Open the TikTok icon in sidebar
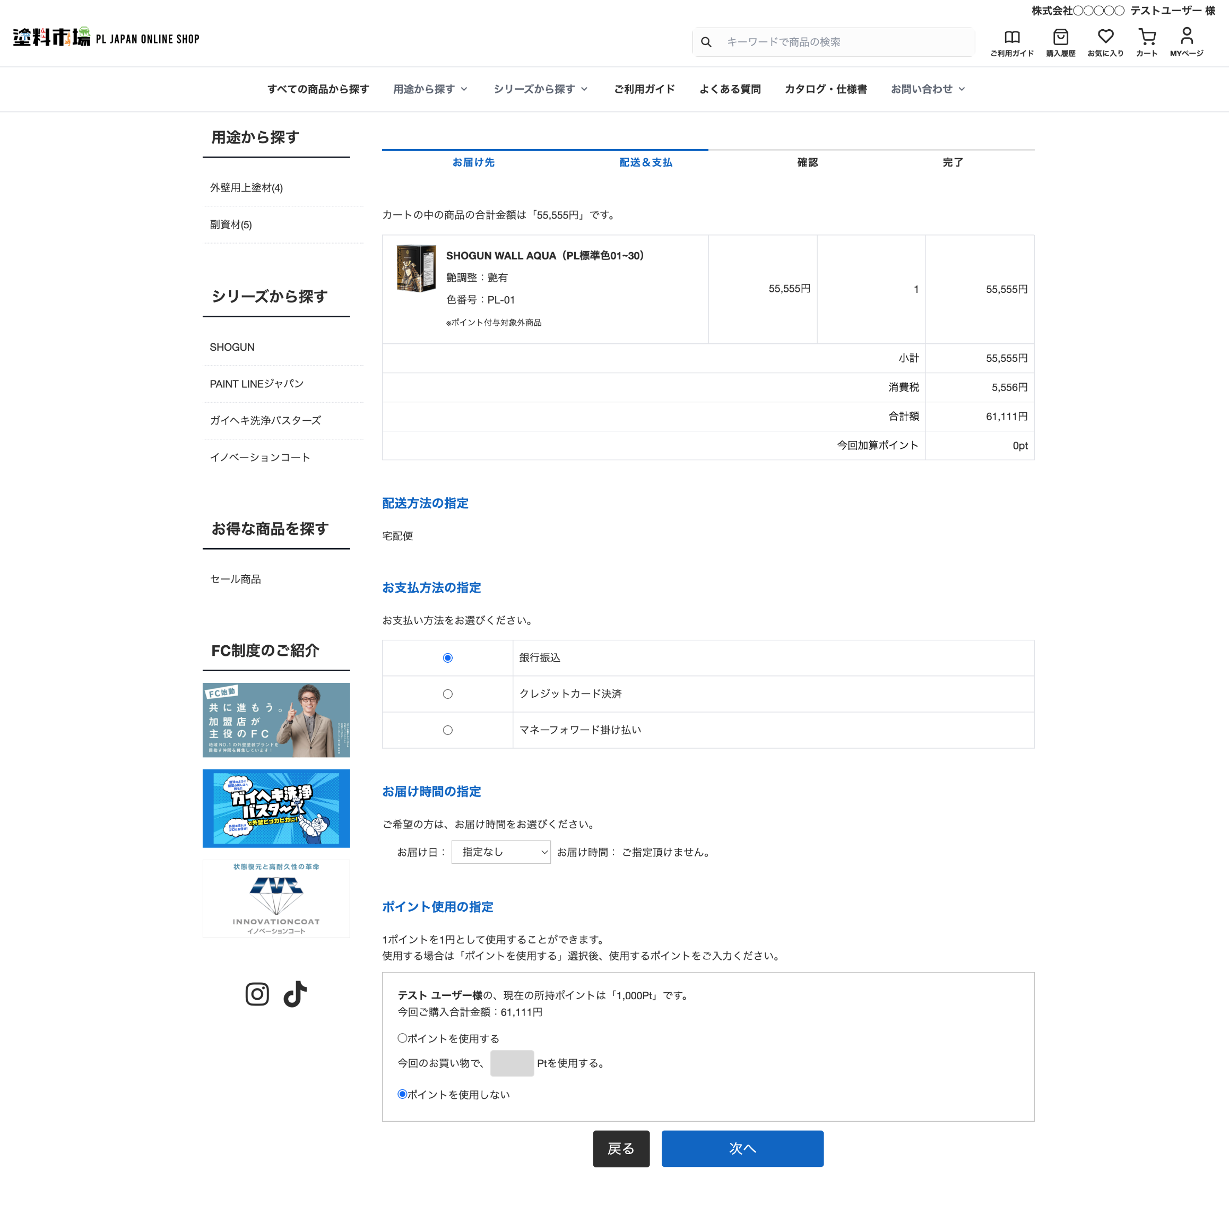 pyautogui.click(x=295, y=994)
